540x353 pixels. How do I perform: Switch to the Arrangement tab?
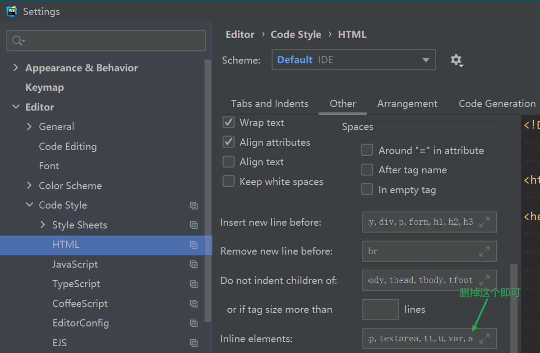point(407,103)
